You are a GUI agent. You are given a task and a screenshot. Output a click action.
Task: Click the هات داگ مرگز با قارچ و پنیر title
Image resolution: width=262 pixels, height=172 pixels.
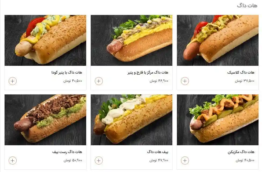tap(148, 72)
